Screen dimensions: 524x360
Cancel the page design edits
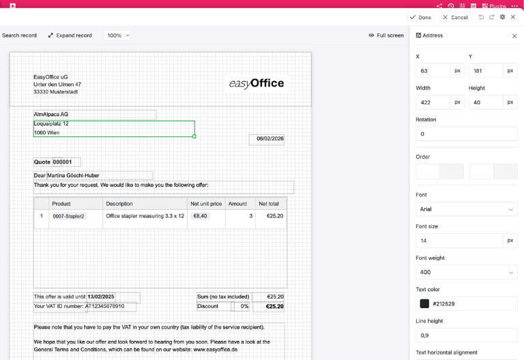coord(455,17)
